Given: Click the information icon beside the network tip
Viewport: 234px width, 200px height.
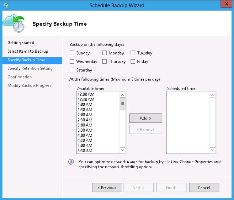Looking at the screenshot, I should click(x=71, y=162).
